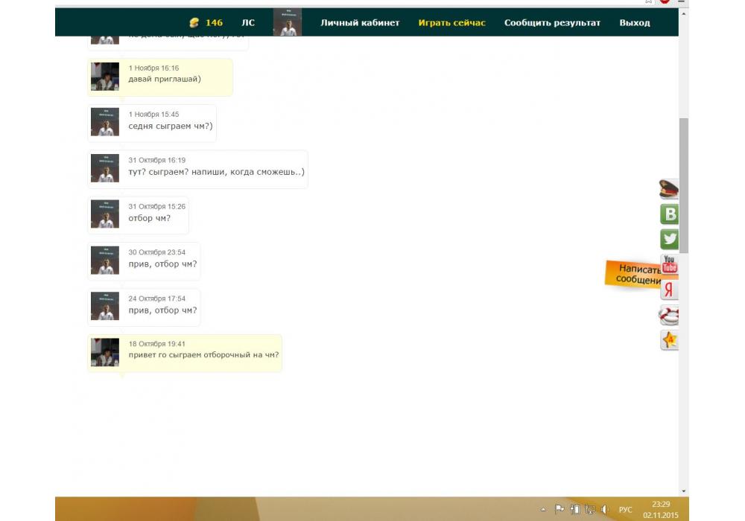
Task: Click the military cap icon in the sidebar
Action: pyautogui.click(x=668, y=189)
